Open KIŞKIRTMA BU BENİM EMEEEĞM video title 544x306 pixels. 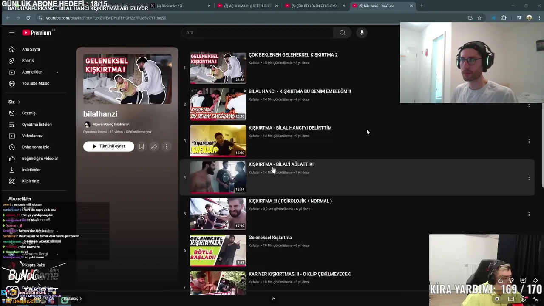tap(300, 91)
